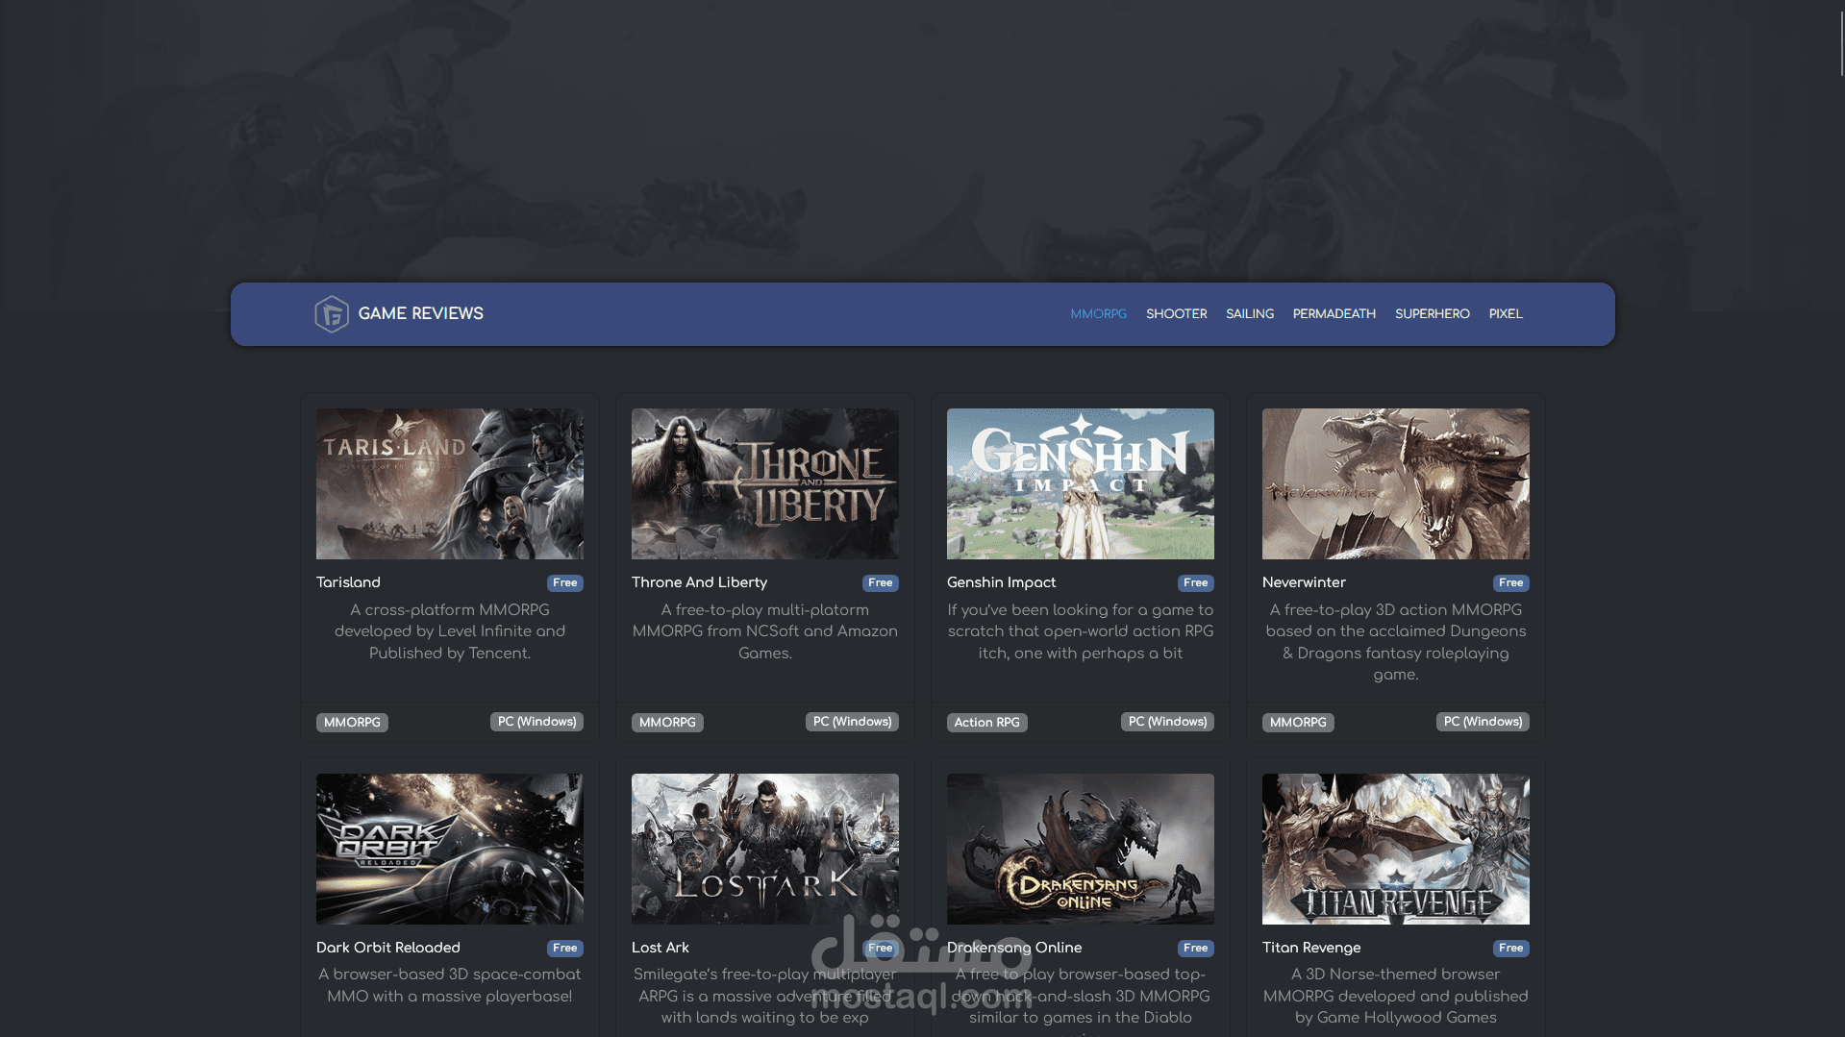The width and height of the screenshot is (1845, 1037).
Task: Click the Titan Revenge description text
Action: (x=1396, y=996)
